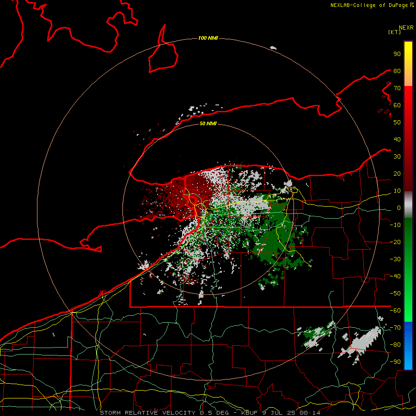
Task: Click the KBUF radar site identifier
Action: [251, 413]
